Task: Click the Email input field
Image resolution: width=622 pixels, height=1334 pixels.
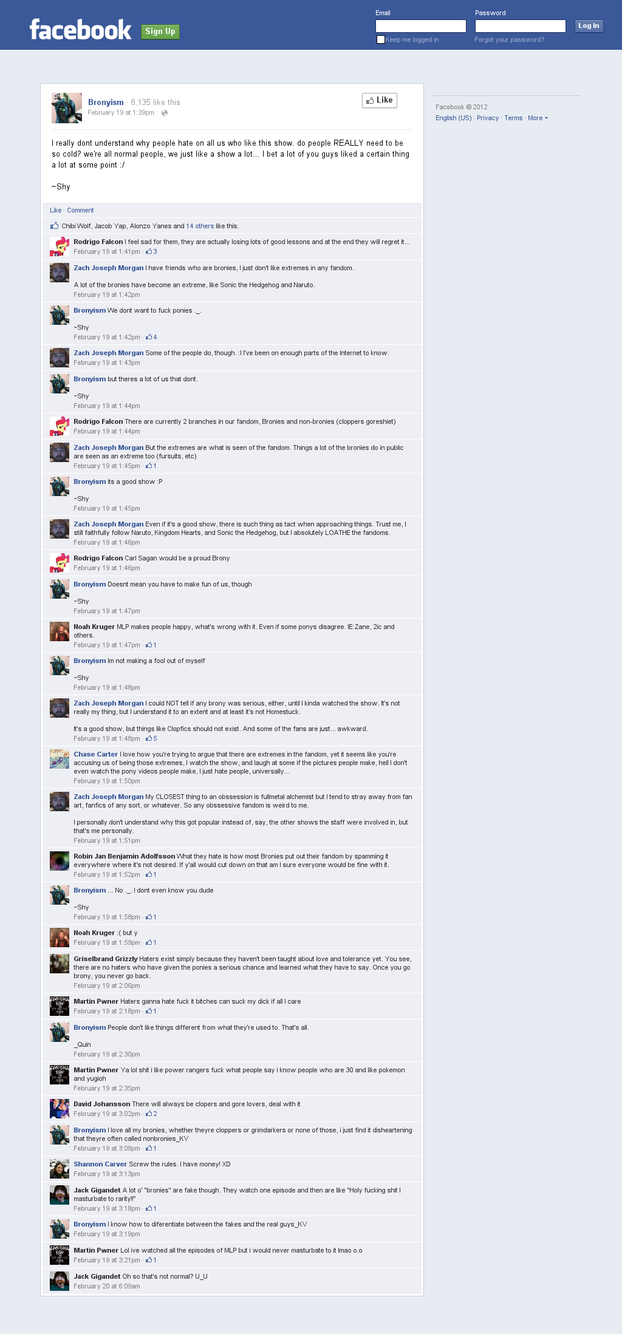Action: pos(421,26)
